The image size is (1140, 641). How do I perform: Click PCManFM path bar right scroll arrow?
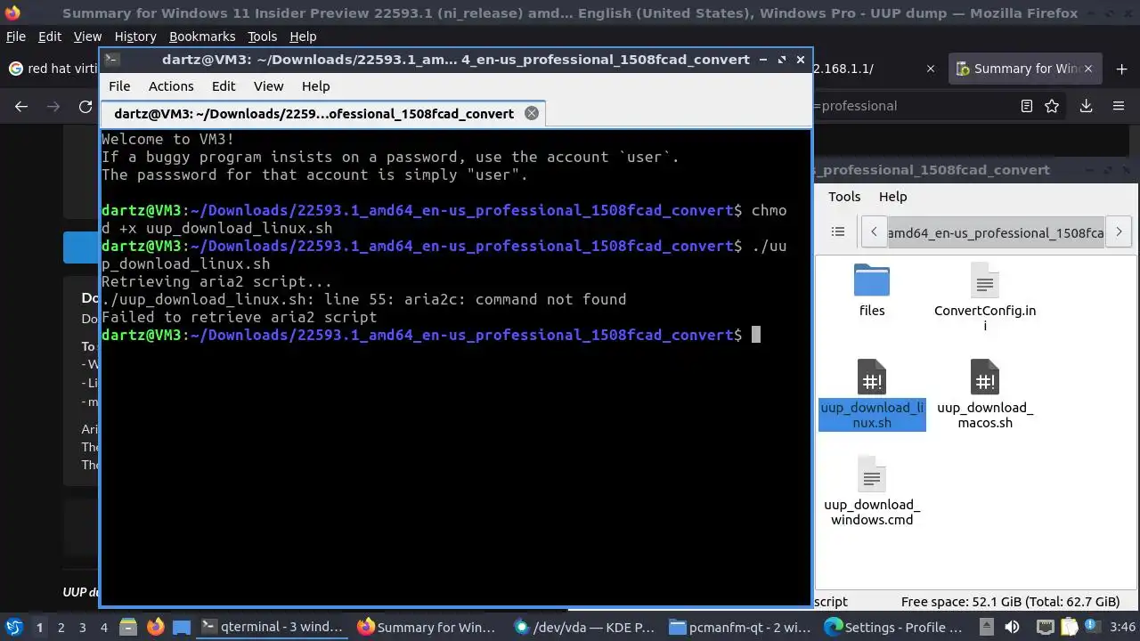click(1119, 232)
